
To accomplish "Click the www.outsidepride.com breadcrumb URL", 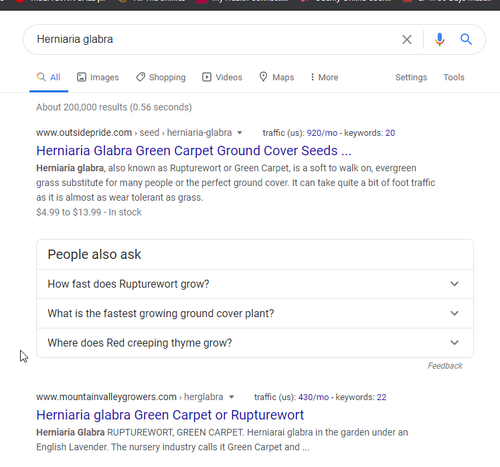I will click(x=134, y=132).
